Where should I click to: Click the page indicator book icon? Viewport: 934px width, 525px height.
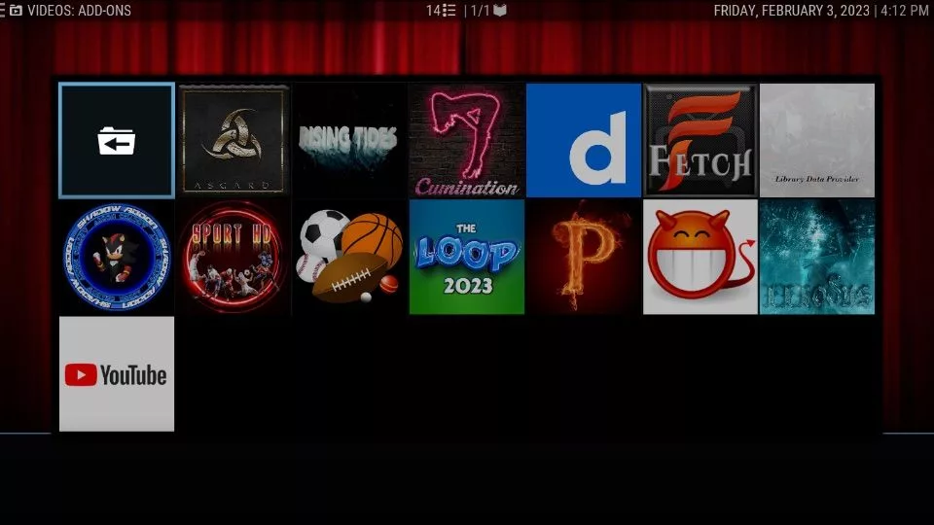(500, 11)
